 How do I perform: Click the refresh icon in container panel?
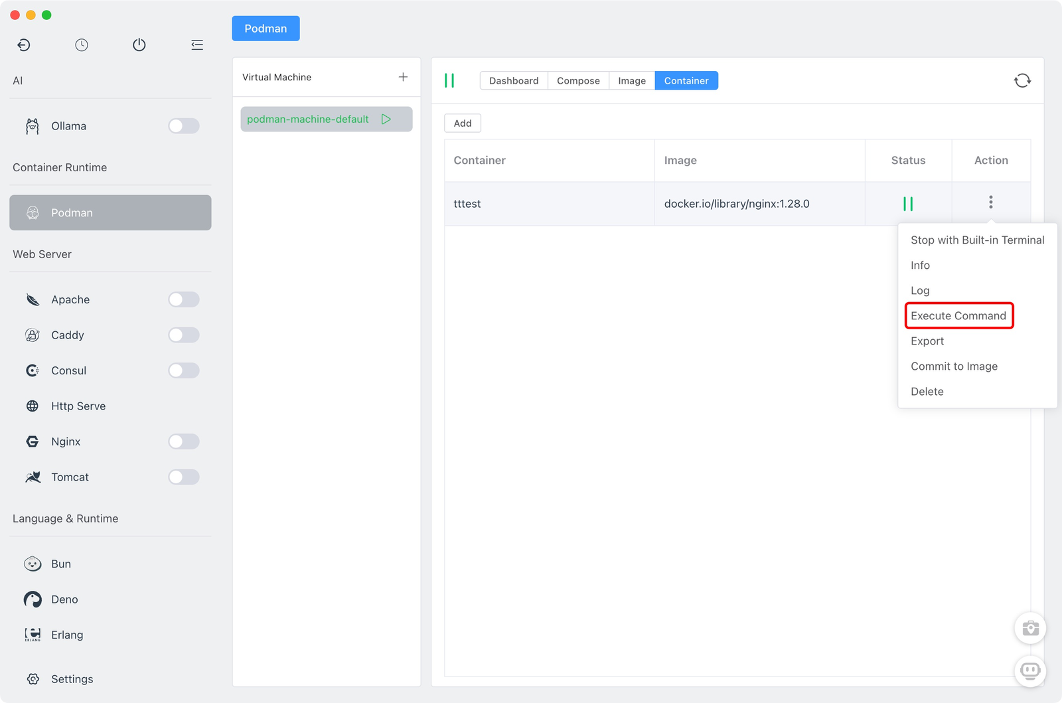pyautogui.click(x=1022, y=80)
